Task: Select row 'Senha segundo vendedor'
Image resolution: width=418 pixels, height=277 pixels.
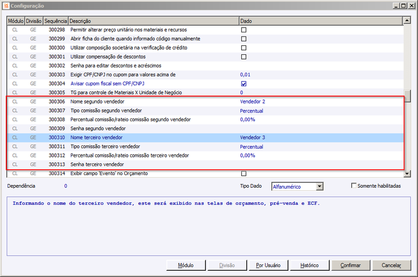Action: click(x=205, y=129)
